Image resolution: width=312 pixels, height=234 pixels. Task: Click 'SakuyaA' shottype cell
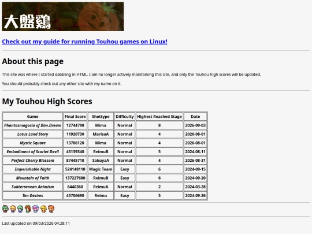pos(101,161)
